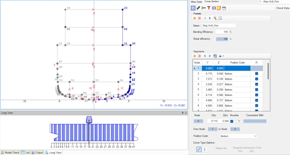290x155 pixels.
Task: Toggle R. checkbox for node 8
Action: pyautogui.click(x=257, y=105)
